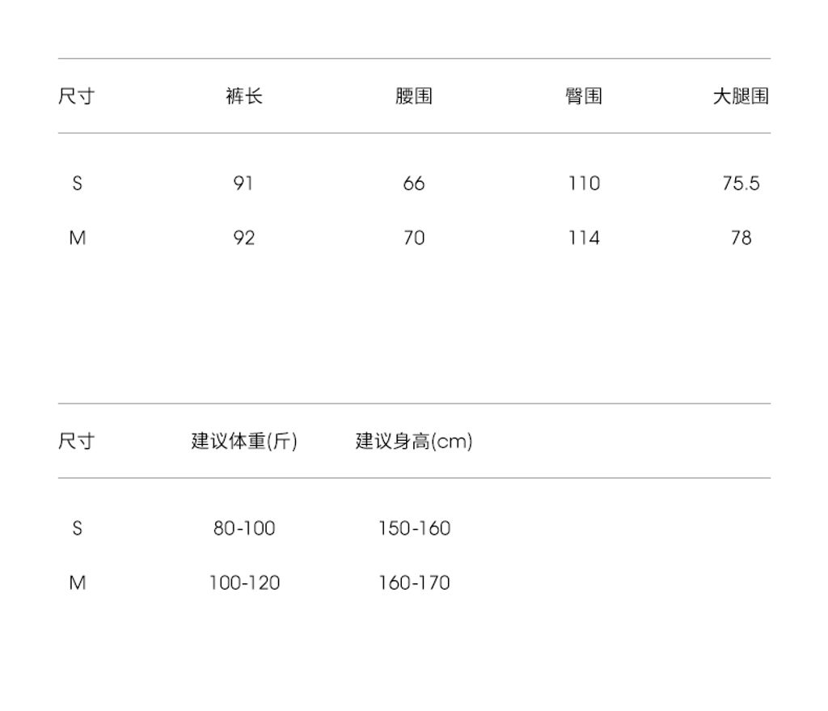The height and width of the screenshot is (711, 828).
Task: Click the 尺寸 header beside 建议体重(斤)
Action: click(76, 441)
